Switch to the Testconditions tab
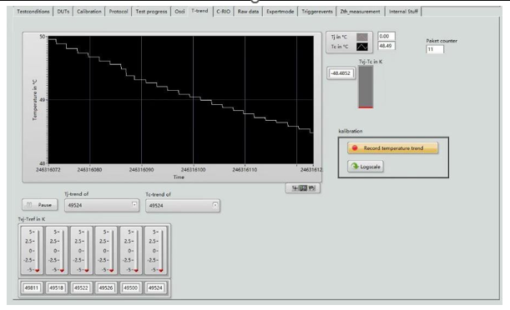This screenshot has height=310, width=510. pyautogui.click(x=33, y=12)
